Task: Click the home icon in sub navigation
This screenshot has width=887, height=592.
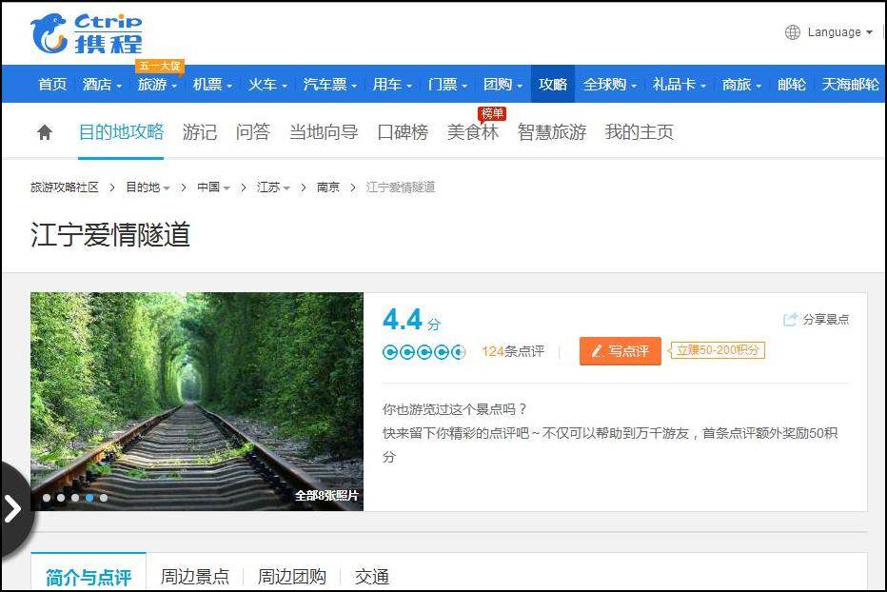Action: (x=45, y=132)
